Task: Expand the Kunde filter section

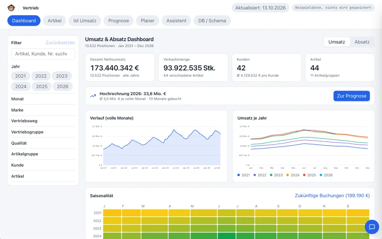Action: click(43, 165)
